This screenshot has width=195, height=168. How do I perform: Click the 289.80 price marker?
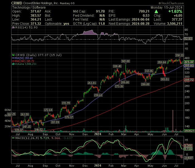[125, 82]
